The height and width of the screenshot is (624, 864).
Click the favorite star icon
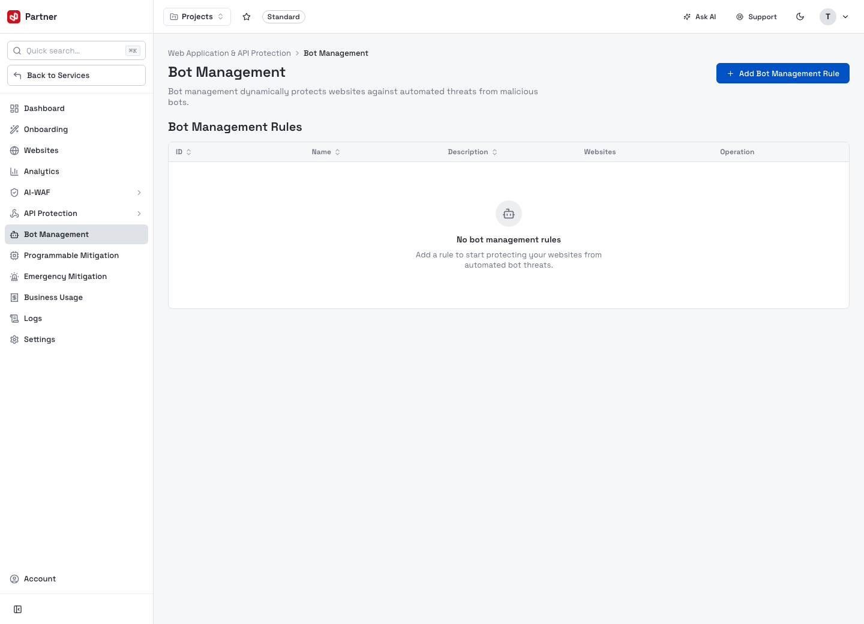[247, 17]
